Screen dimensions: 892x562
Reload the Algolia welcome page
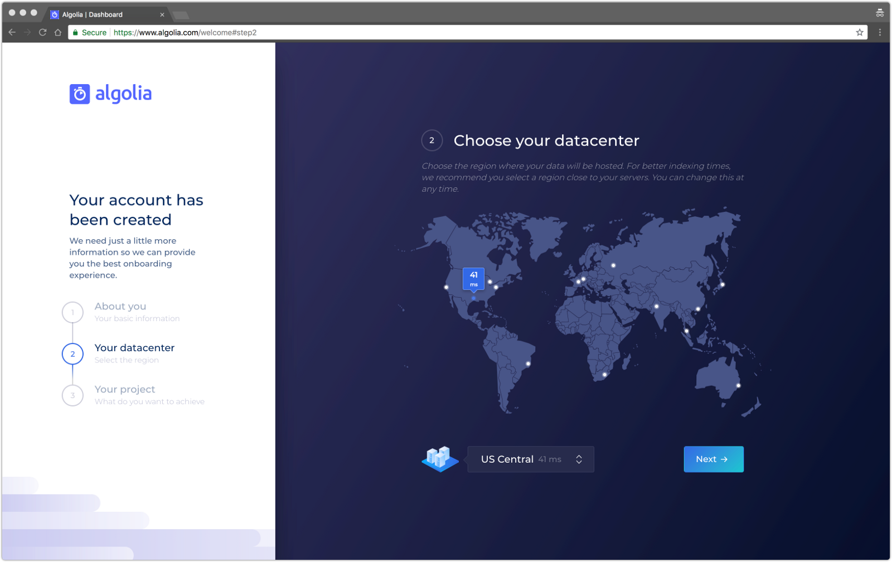point(42,32)
